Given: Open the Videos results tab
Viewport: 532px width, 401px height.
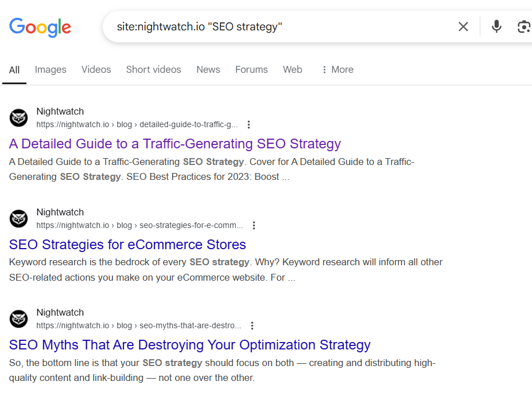Looking at the screenshot, I should (x=95, y=69).
